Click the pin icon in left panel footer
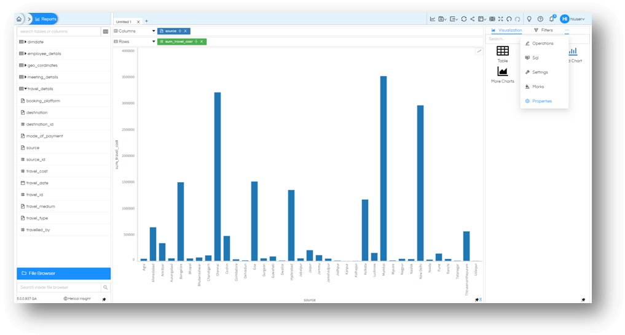The height and width of the screenshot is (335, 625). [x=104, y=299]
